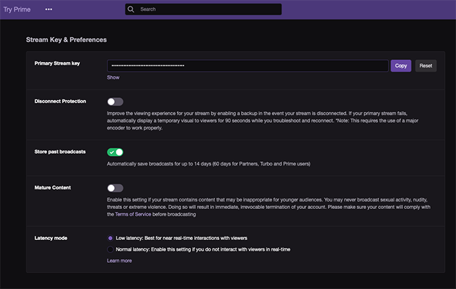Copy the primary stream key
Image resolution: width=456 pixels, height=289 pixels.
point(401,66)
